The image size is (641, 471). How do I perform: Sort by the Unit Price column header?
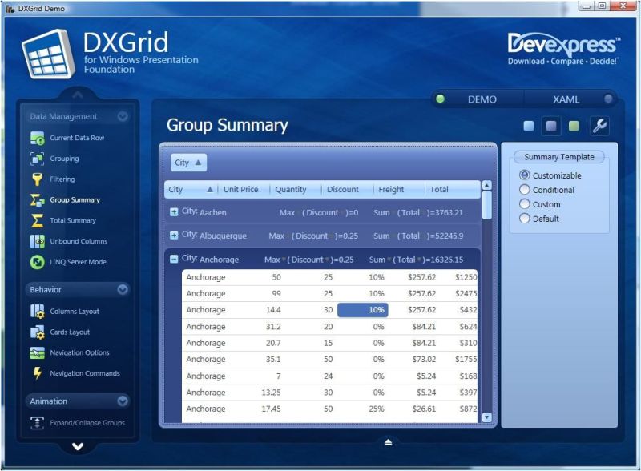click(x=244, y=190)
